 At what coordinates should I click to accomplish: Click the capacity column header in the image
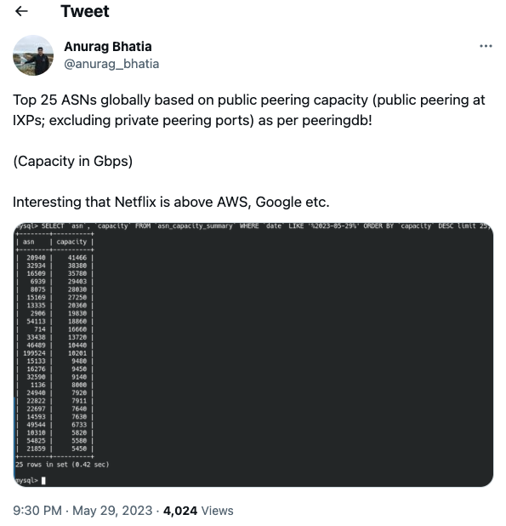point(71,242)
